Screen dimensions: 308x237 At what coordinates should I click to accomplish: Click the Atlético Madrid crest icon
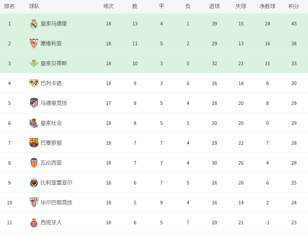34,103
